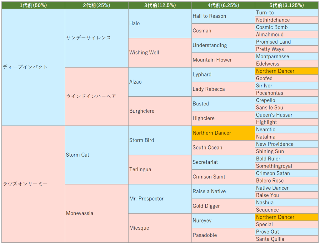Click the orange Northern Dancer cell above Goofed
Image resolution: width=320 pixels, height=244 pixels.
(287, 71)
